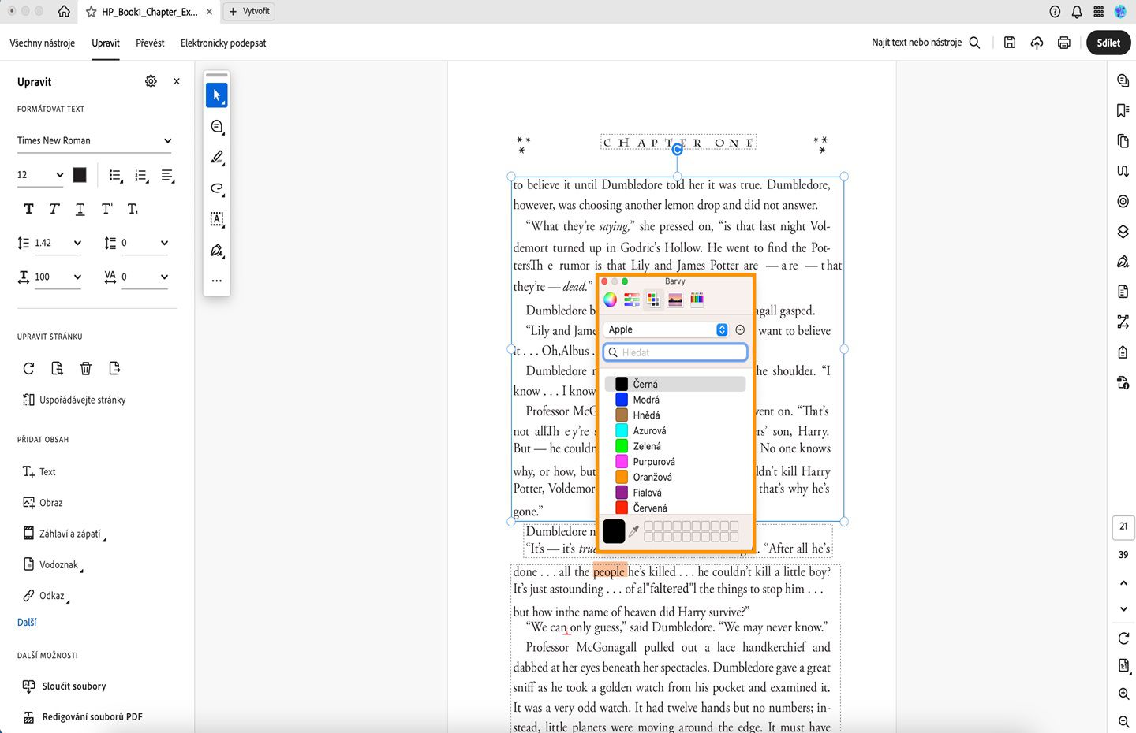
Task: Click the crop page icon
Action: tap(57, 368)
